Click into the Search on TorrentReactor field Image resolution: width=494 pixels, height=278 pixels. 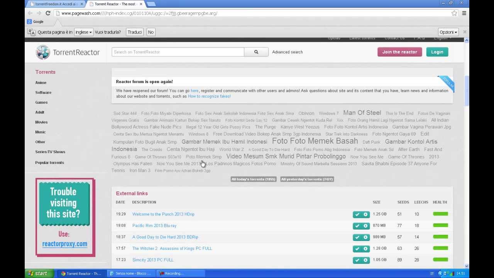tap(178, 52)
